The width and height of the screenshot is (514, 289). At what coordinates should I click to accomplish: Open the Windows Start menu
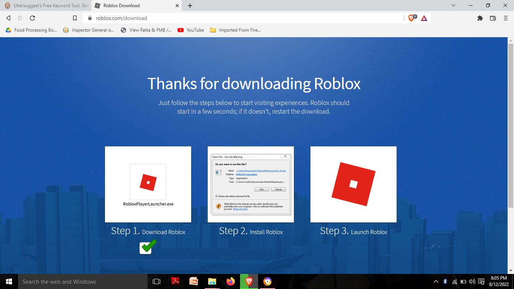[9, 281]
